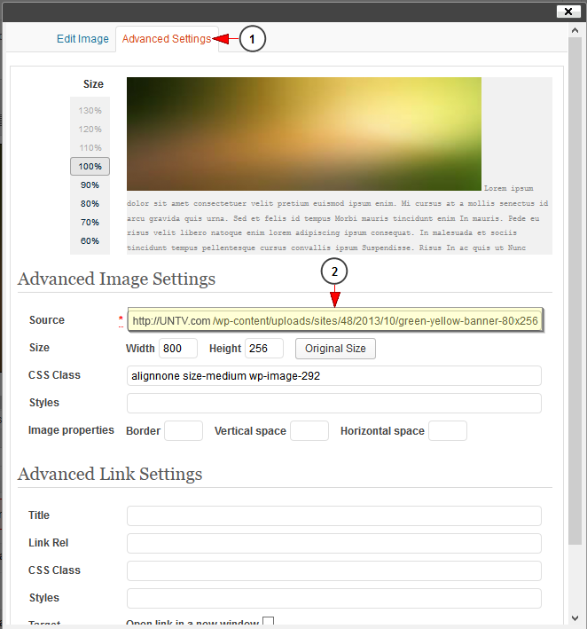587x629 pixels.
Task: Select 90% image size
Action: pos(90,185)
